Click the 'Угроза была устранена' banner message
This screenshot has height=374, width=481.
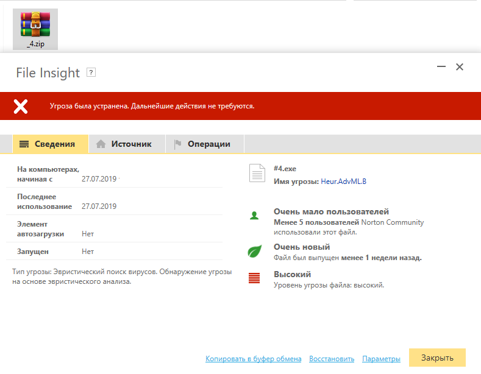(x=152, y=106)
